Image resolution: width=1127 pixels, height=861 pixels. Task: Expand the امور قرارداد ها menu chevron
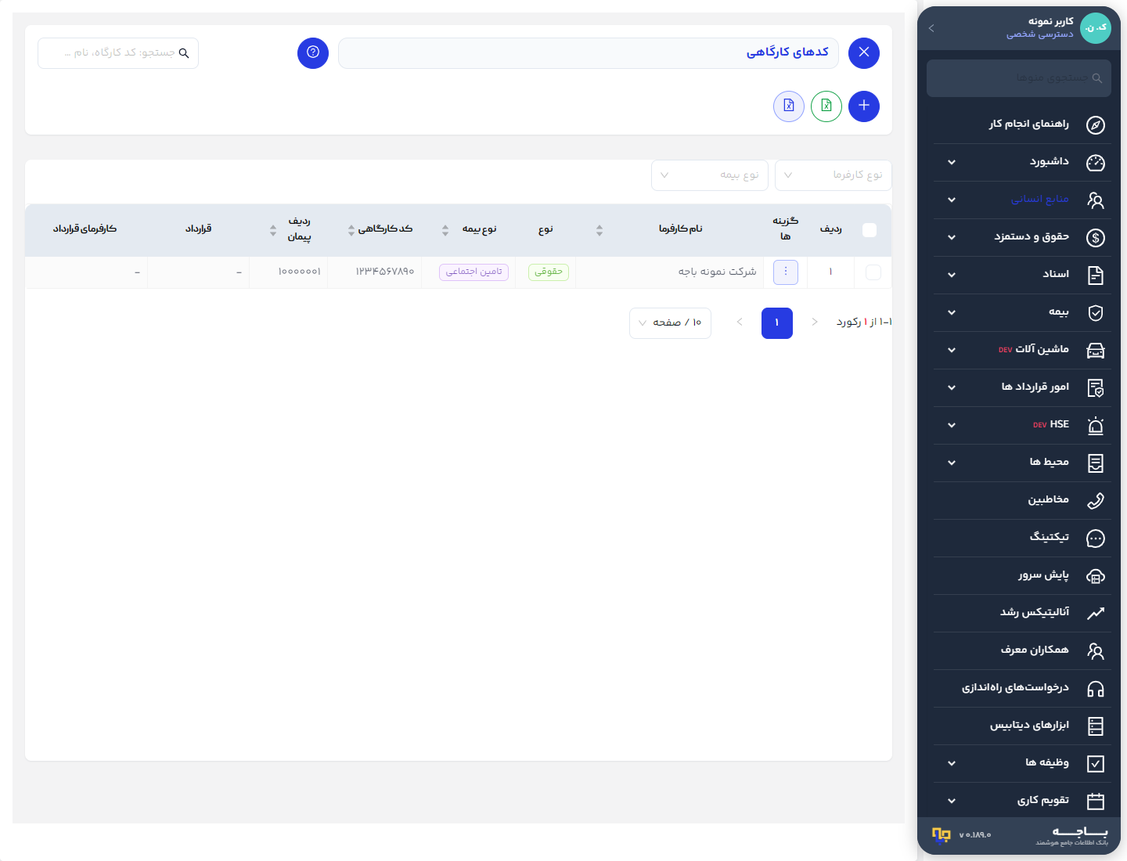952,387
